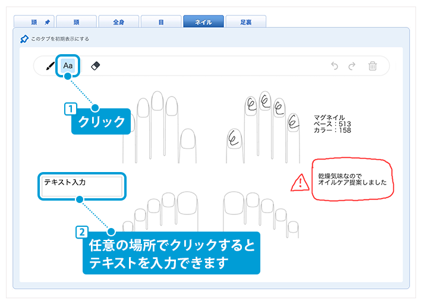Select the eraser tool
The height and width of the screenshot is (306, 422).
coord(95,66)
